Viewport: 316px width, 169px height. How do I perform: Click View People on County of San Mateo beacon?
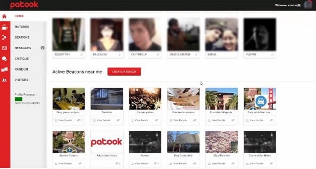(254, 164)
